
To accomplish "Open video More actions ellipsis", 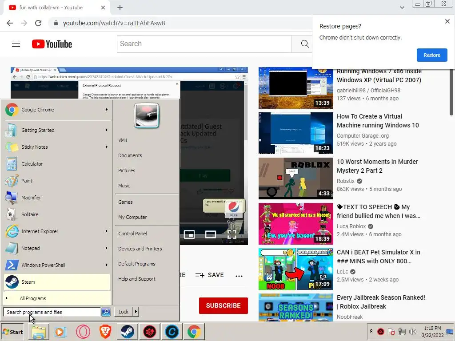I will [x=239, y=276].
